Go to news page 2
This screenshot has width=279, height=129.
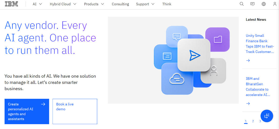(253, 121)
